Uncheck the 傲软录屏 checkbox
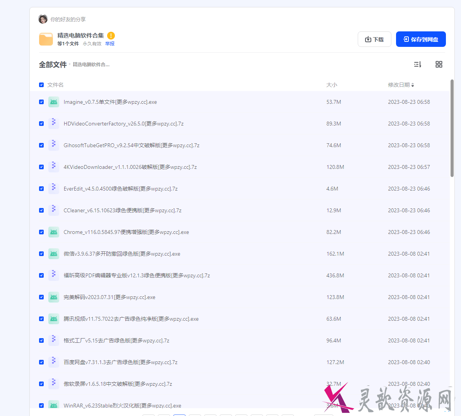 pos(41,384)
